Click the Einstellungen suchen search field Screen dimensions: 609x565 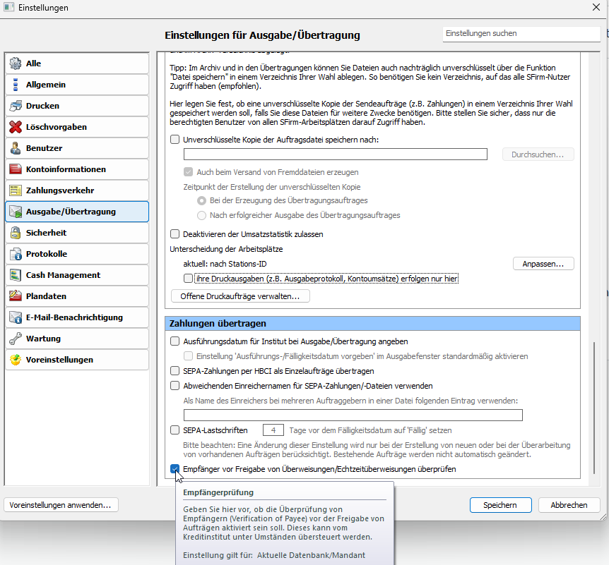point(521,34)
